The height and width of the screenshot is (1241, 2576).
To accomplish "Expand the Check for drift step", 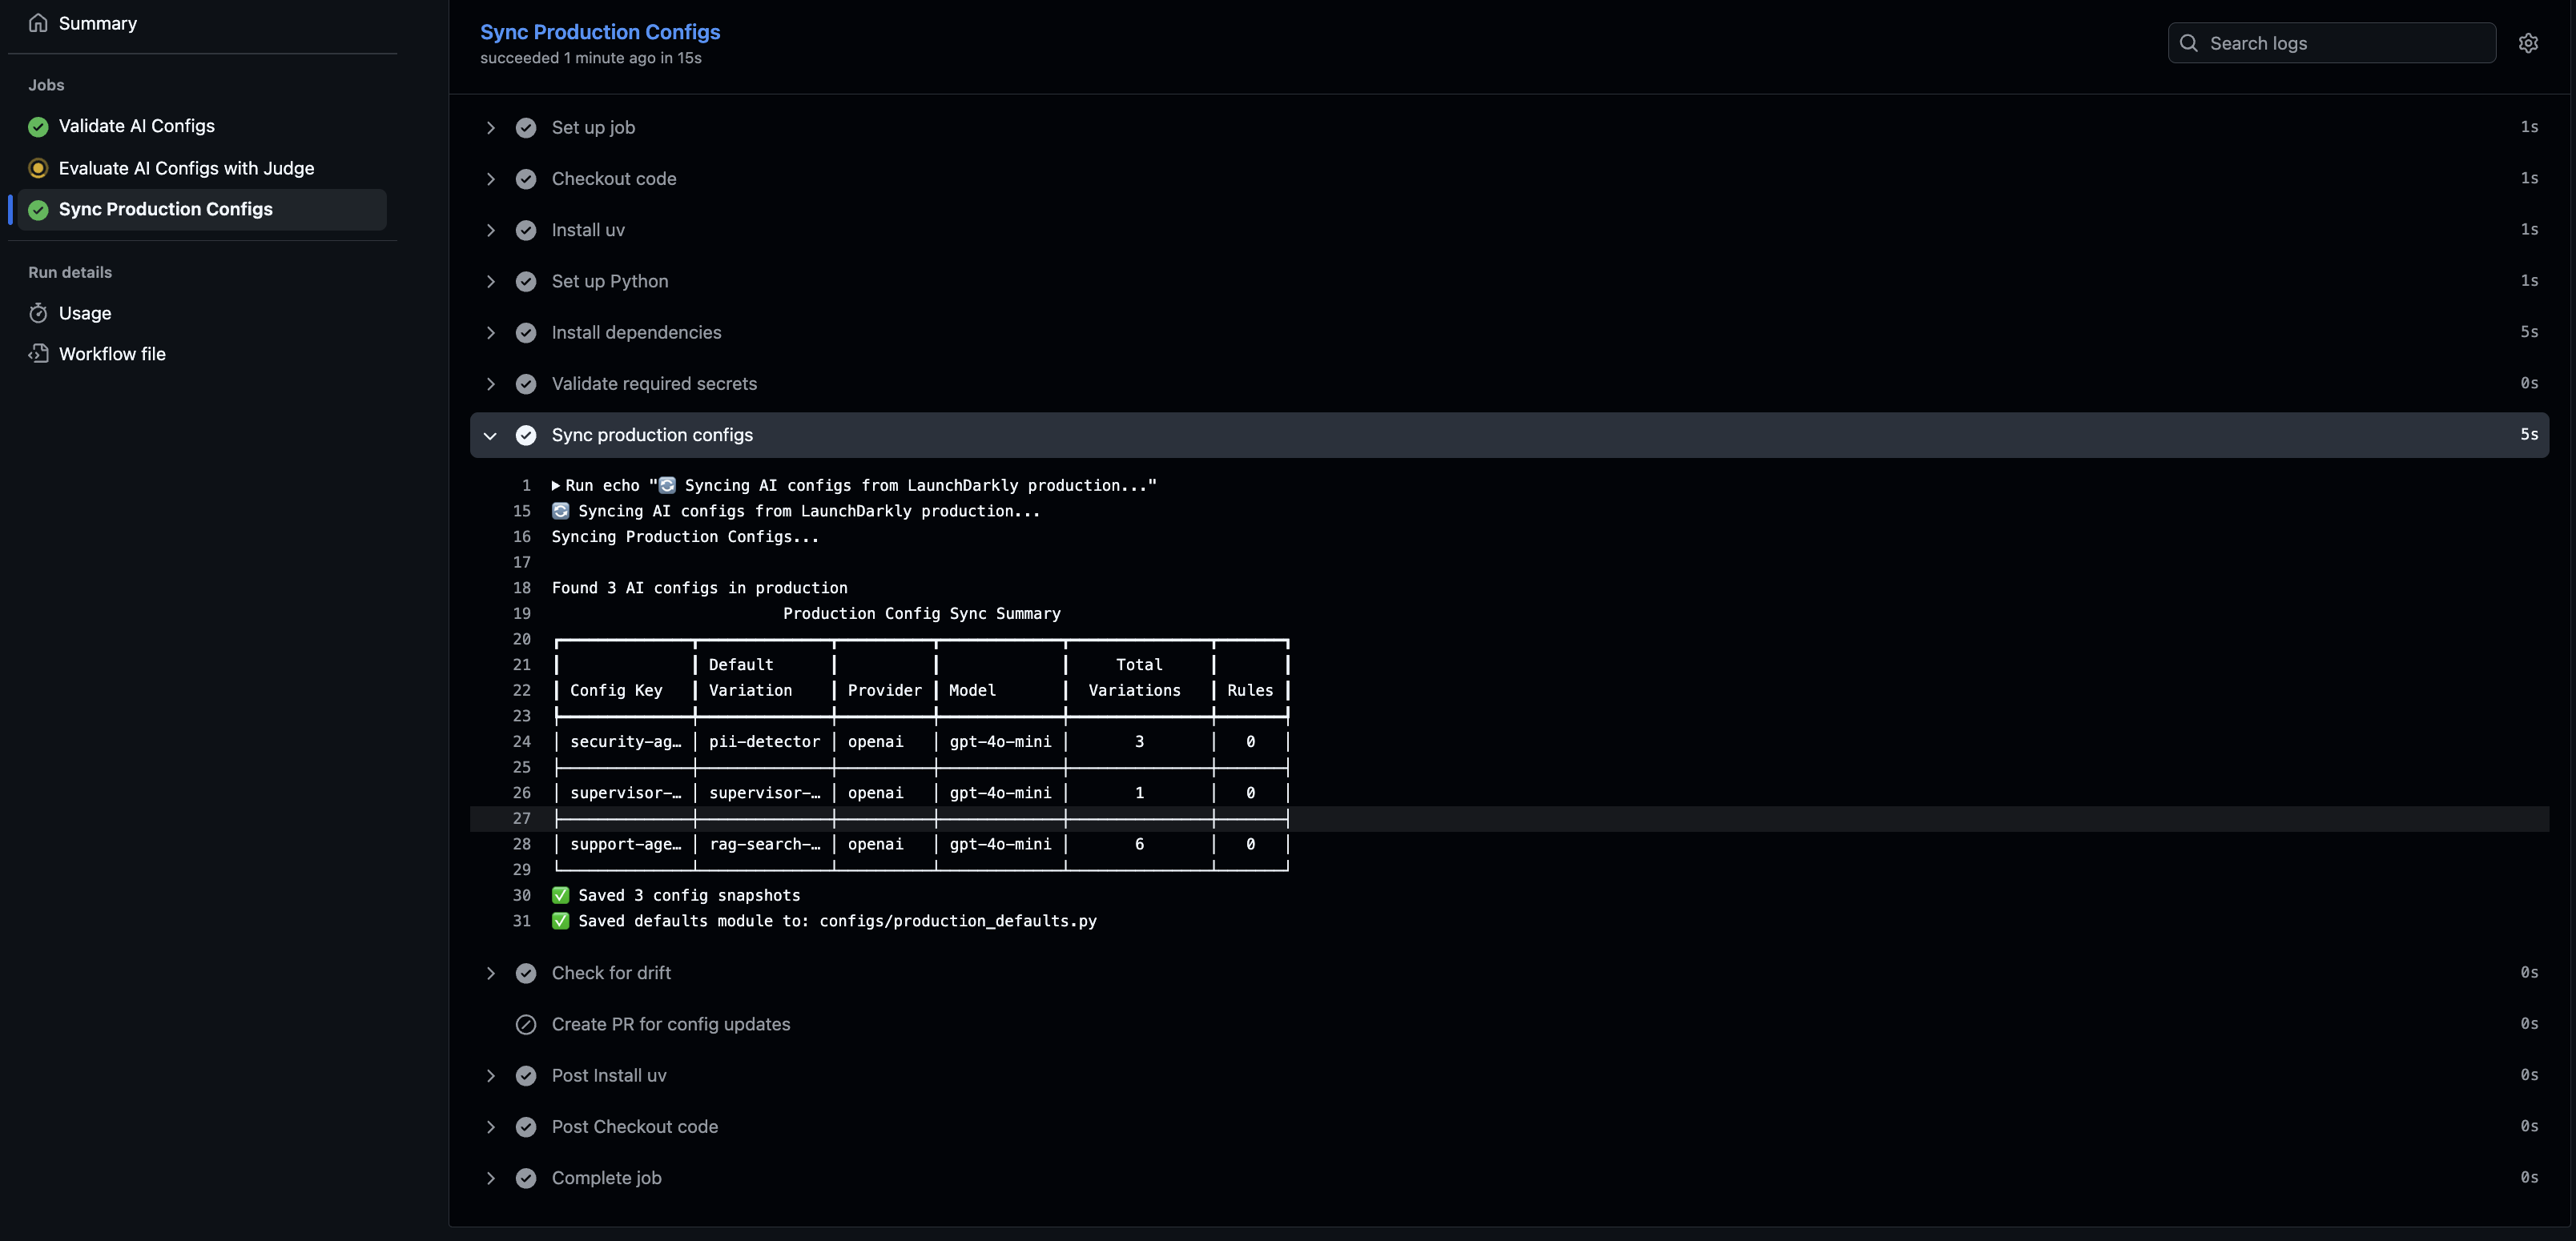I will [x=490, y=972].
